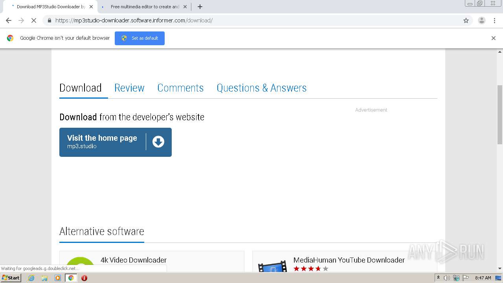503x283 pixels.
Task: Click the MediaHuman YouTube Downloader thumbnail
Action: [272, 266]
